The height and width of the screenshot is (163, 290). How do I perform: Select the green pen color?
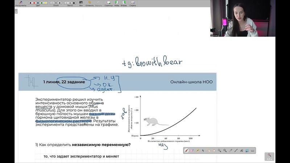tap(42, 3)
